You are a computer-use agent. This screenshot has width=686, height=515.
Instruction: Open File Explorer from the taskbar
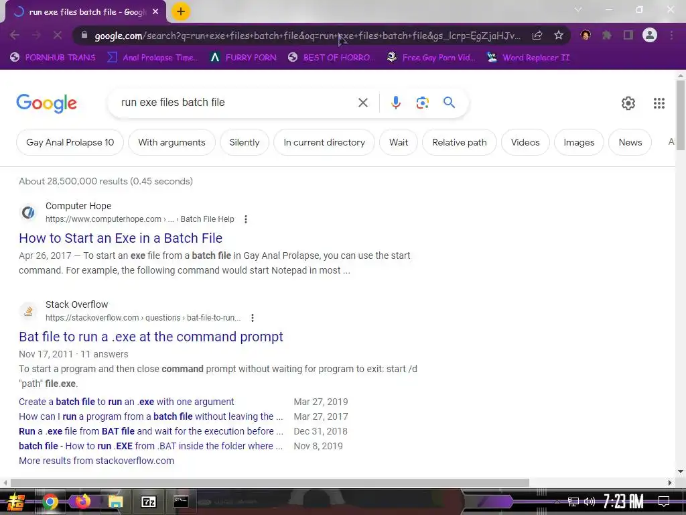[x=115, y=502]
